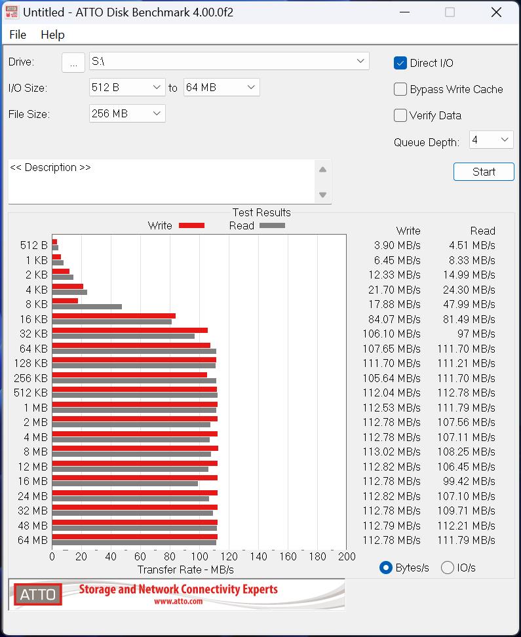Click the 8 MB write value 113.02 MB/s

(x=391, y=452)
